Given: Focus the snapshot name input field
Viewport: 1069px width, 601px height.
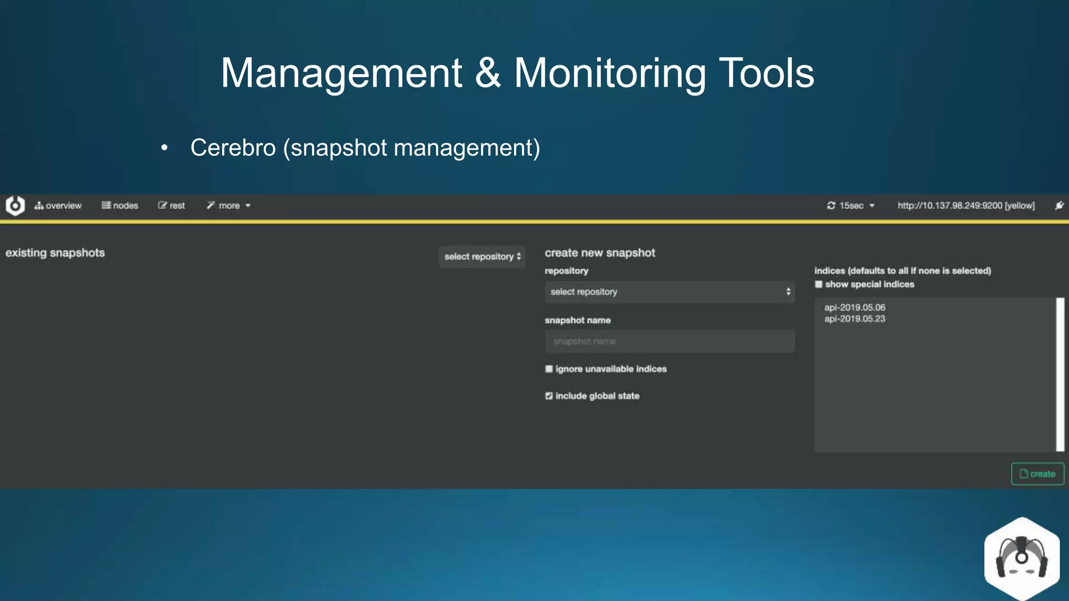Looking at the screenshot, I should pos(670,341).
